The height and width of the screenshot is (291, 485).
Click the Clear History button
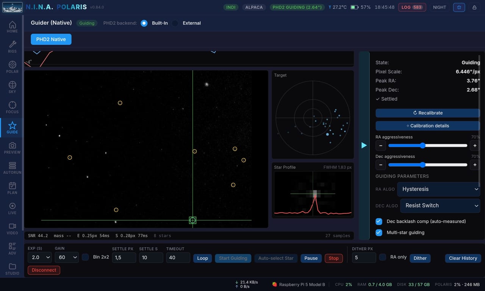point(463,258)
